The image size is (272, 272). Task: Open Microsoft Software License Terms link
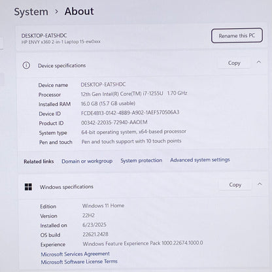coord(79,262)
